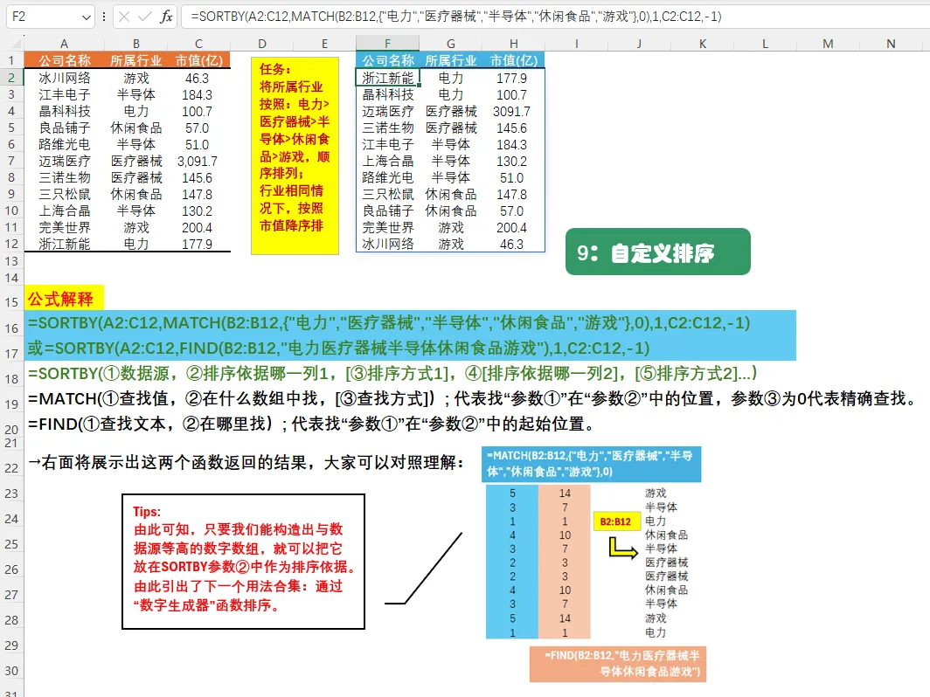Select cell F2 浙江新能
930x697 pixels.
388,79
